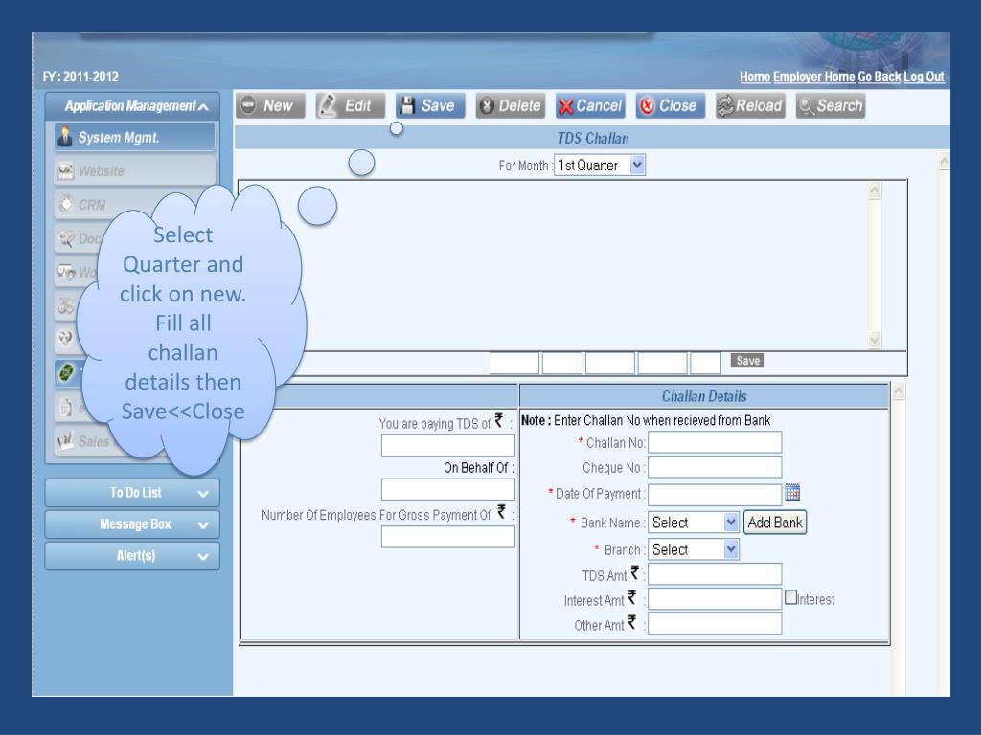Click the list panel scrollbar down arrow
Screen dimensions: 981x735
(x=875, y=340)
